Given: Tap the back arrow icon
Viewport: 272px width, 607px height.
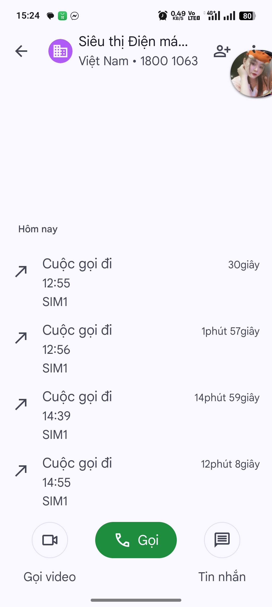Looking at the screenshot, I should [21, 51].
